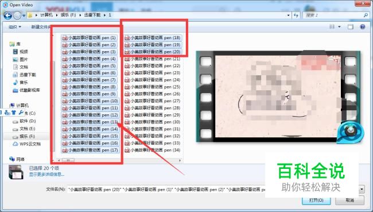Click the wrench icon on floating toolbar

click(21, 113)
